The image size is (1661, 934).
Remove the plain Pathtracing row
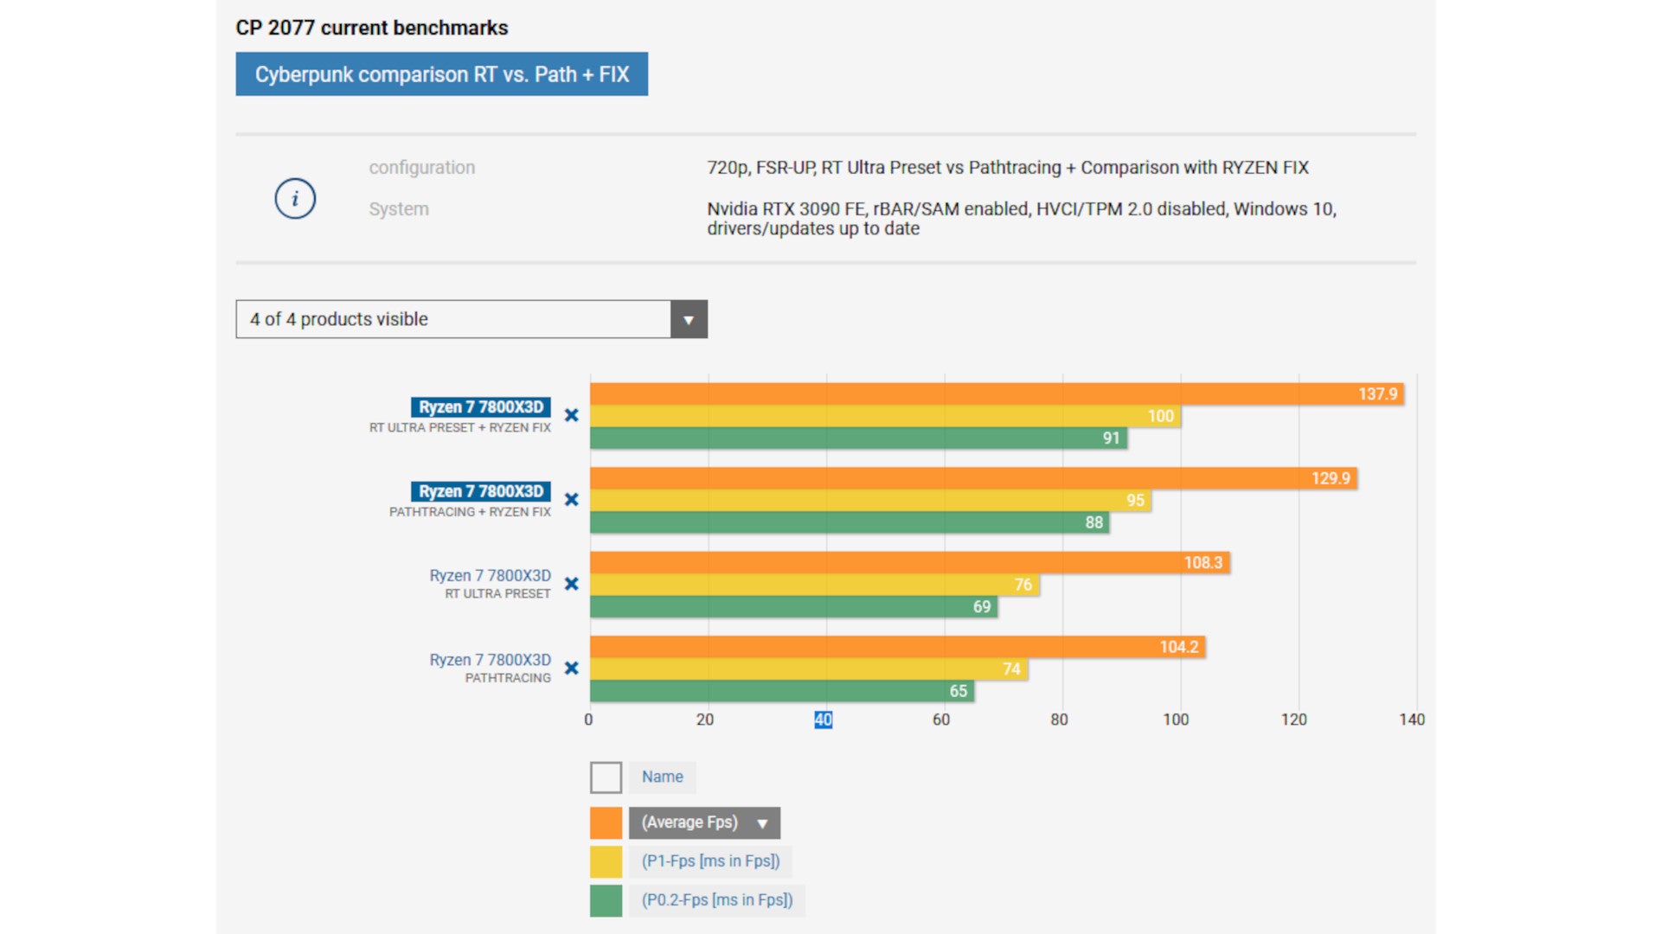tap(571, 668)
